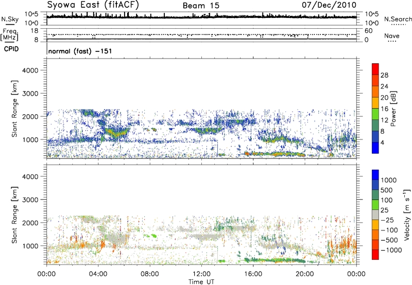The width and height of the screenshot is (412, 285).
Task: Click the '-100' label on velocity colorbar
Action: pyautogui.click(x=389, y=230)
